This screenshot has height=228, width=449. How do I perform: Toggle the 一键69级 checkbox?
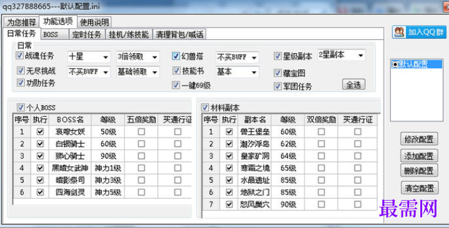[x=176, y=85]
